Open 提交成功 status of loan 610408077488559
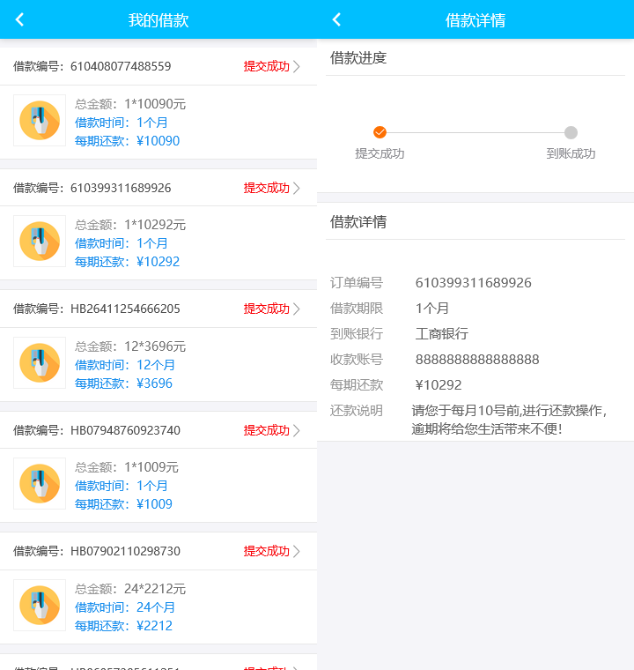Image resolution: width=634 pixels, height=670 pixels. point(267,66)
